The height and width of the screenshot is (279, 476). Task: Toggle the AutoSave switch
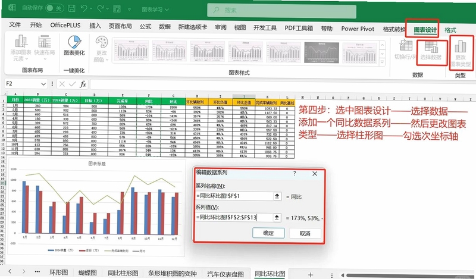coord(54,8)
